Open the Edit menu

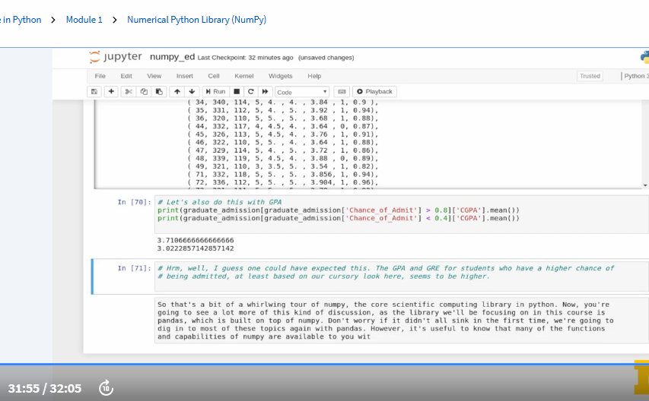point(126,76)
